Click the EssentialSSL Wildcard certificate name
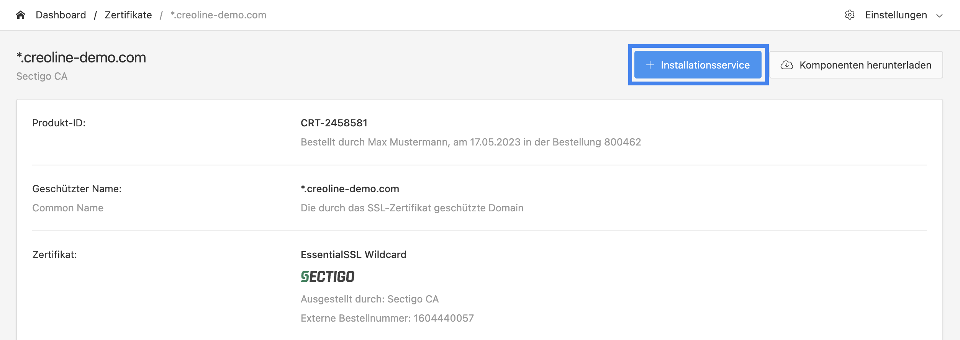960x340 pixels. pyautogui.click(x=354, y=255)
